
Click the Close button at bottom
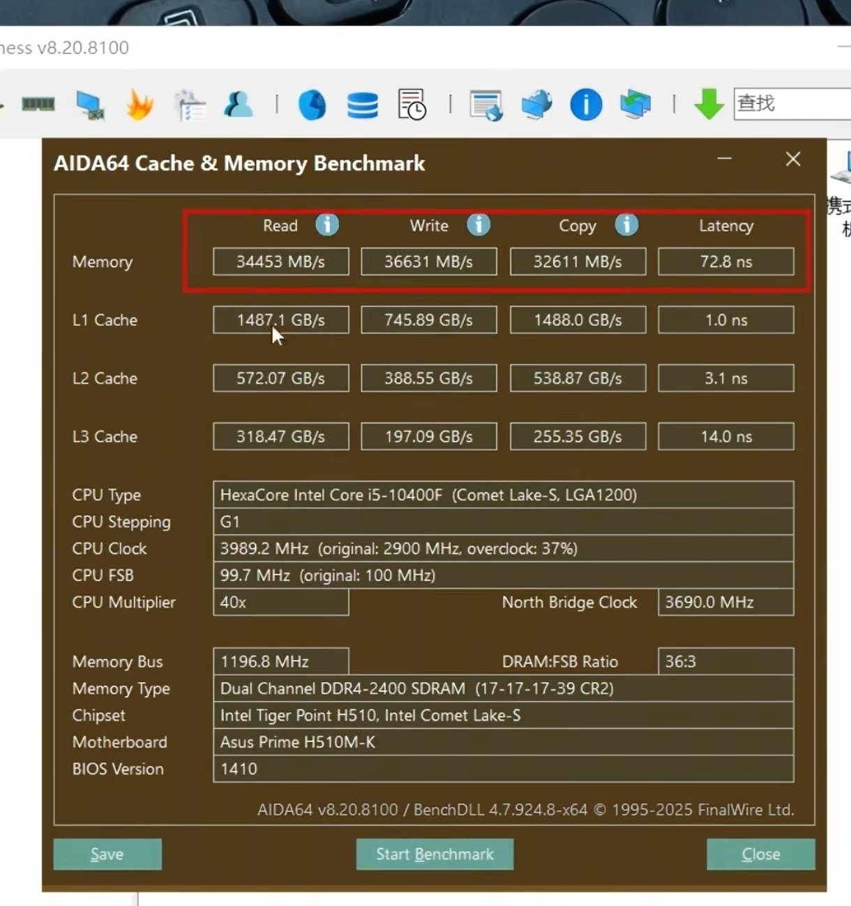pyautogui.click(x=761, y=854)
